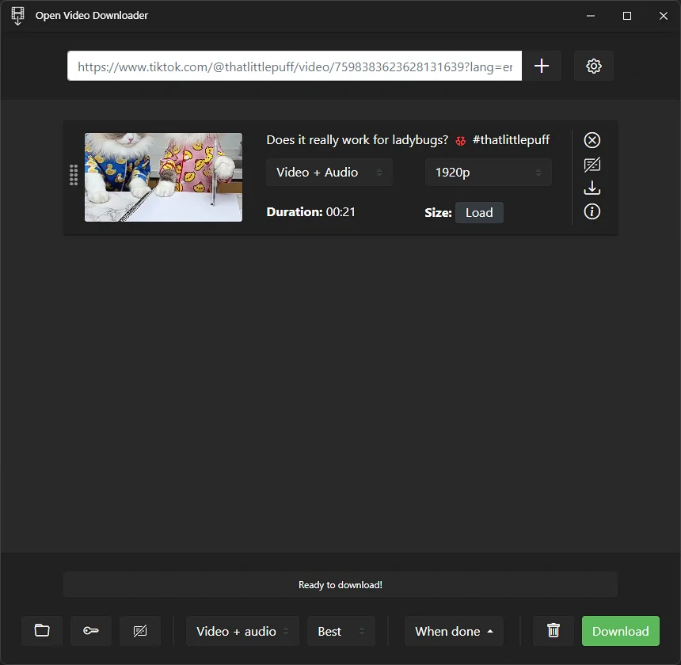
Task: Show video info with the i icon
Action: 592,212
